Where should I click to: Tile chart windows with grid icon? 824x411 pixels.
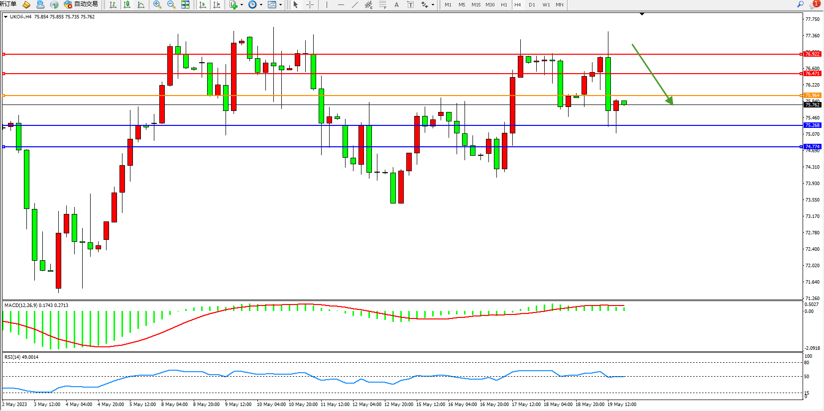[x=185, y=4]
